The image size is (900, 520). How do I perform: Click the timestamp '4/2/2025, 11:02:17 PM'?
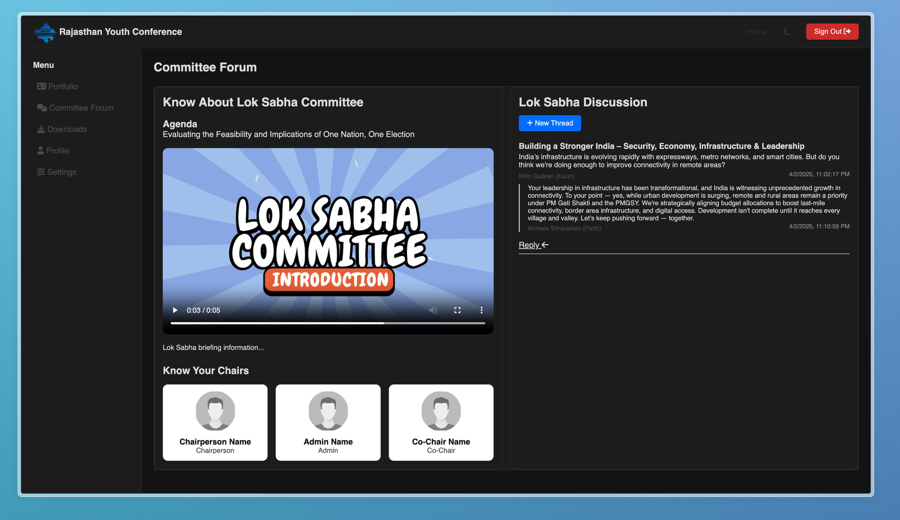tap(819, 174)
